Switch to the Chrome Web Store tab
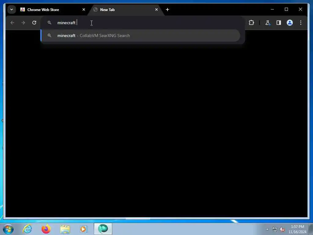Viewport: 313px width, 235px height. [53, 9]
